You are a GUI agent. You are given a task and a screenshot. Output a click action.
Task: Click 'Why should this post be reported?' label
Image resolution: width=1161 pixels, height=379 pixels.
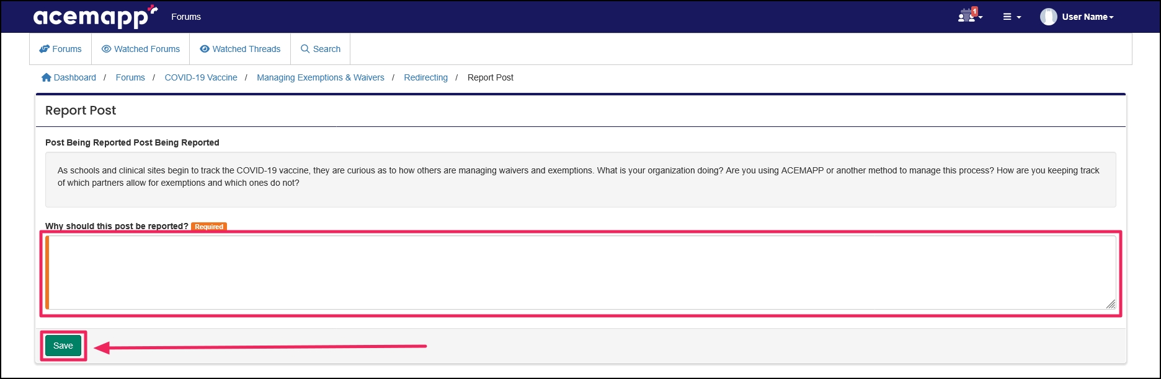(117, 226)
